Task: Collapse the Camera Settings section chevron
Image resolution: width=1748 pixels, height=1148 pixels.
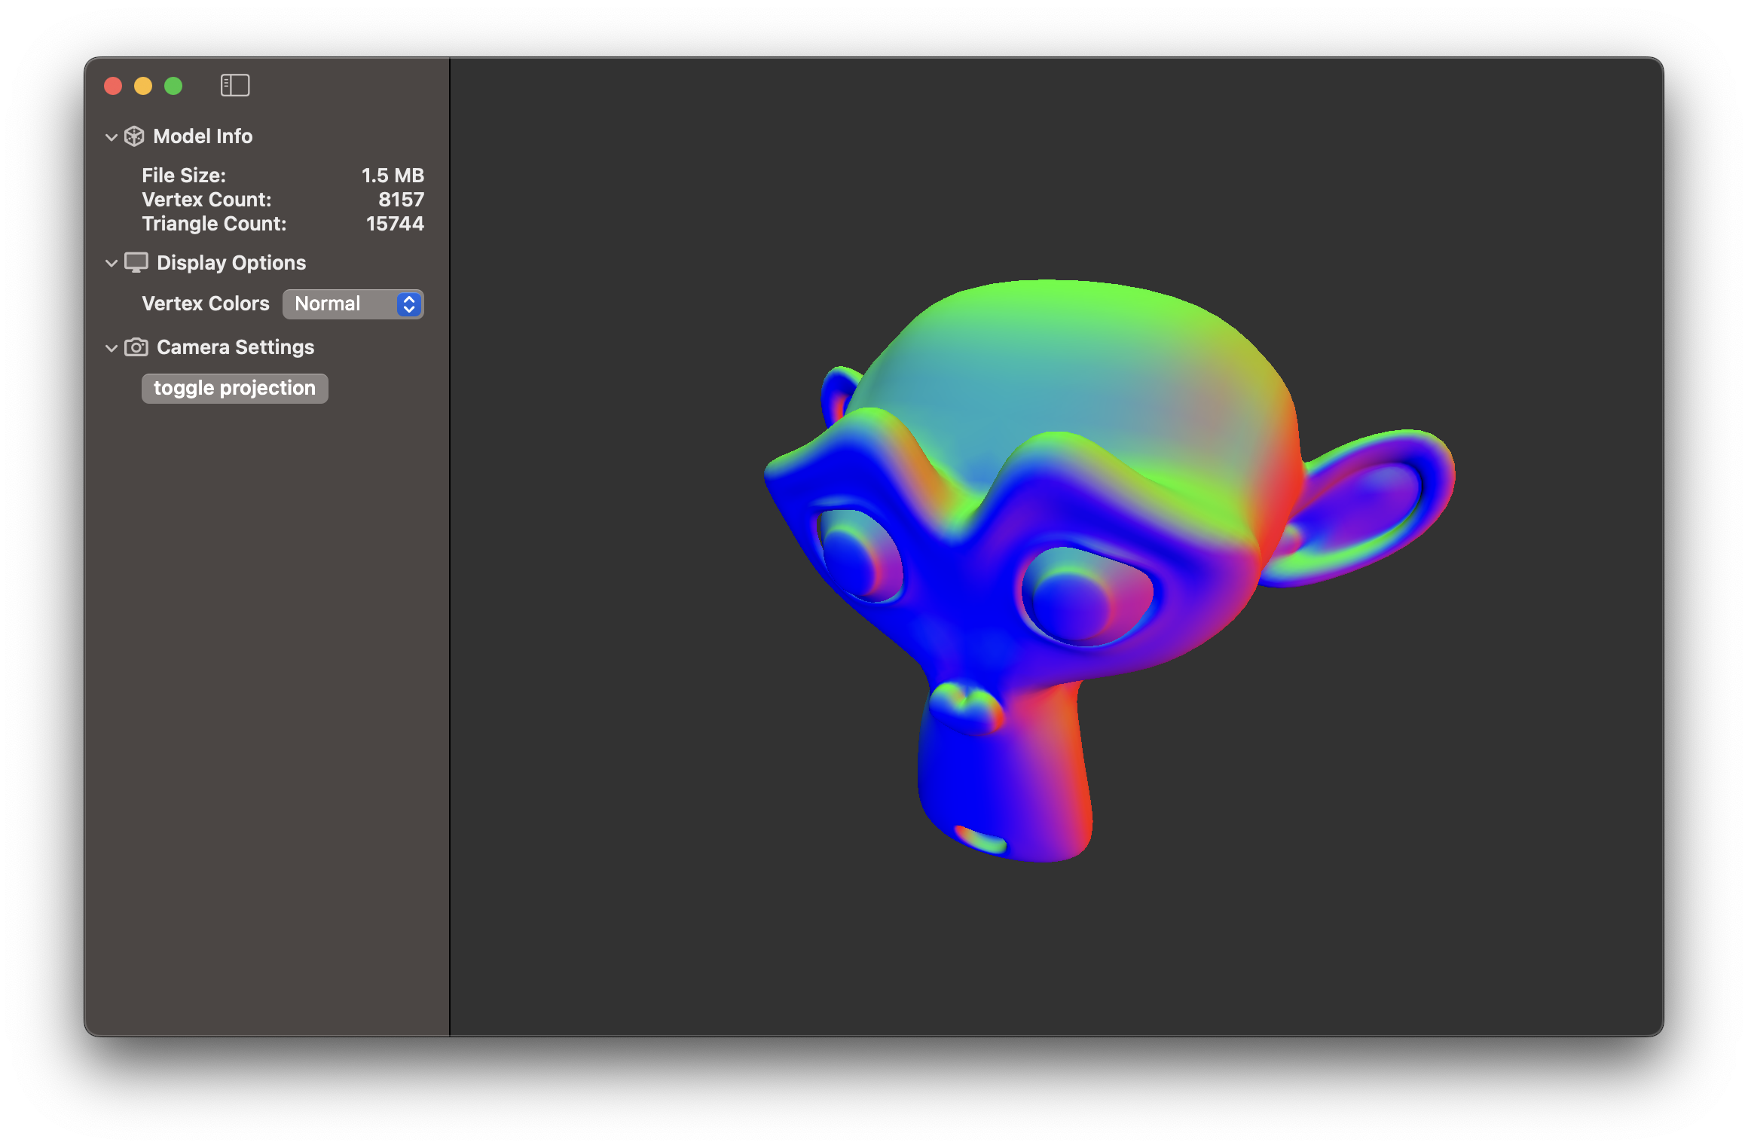Action: point(112,348)
